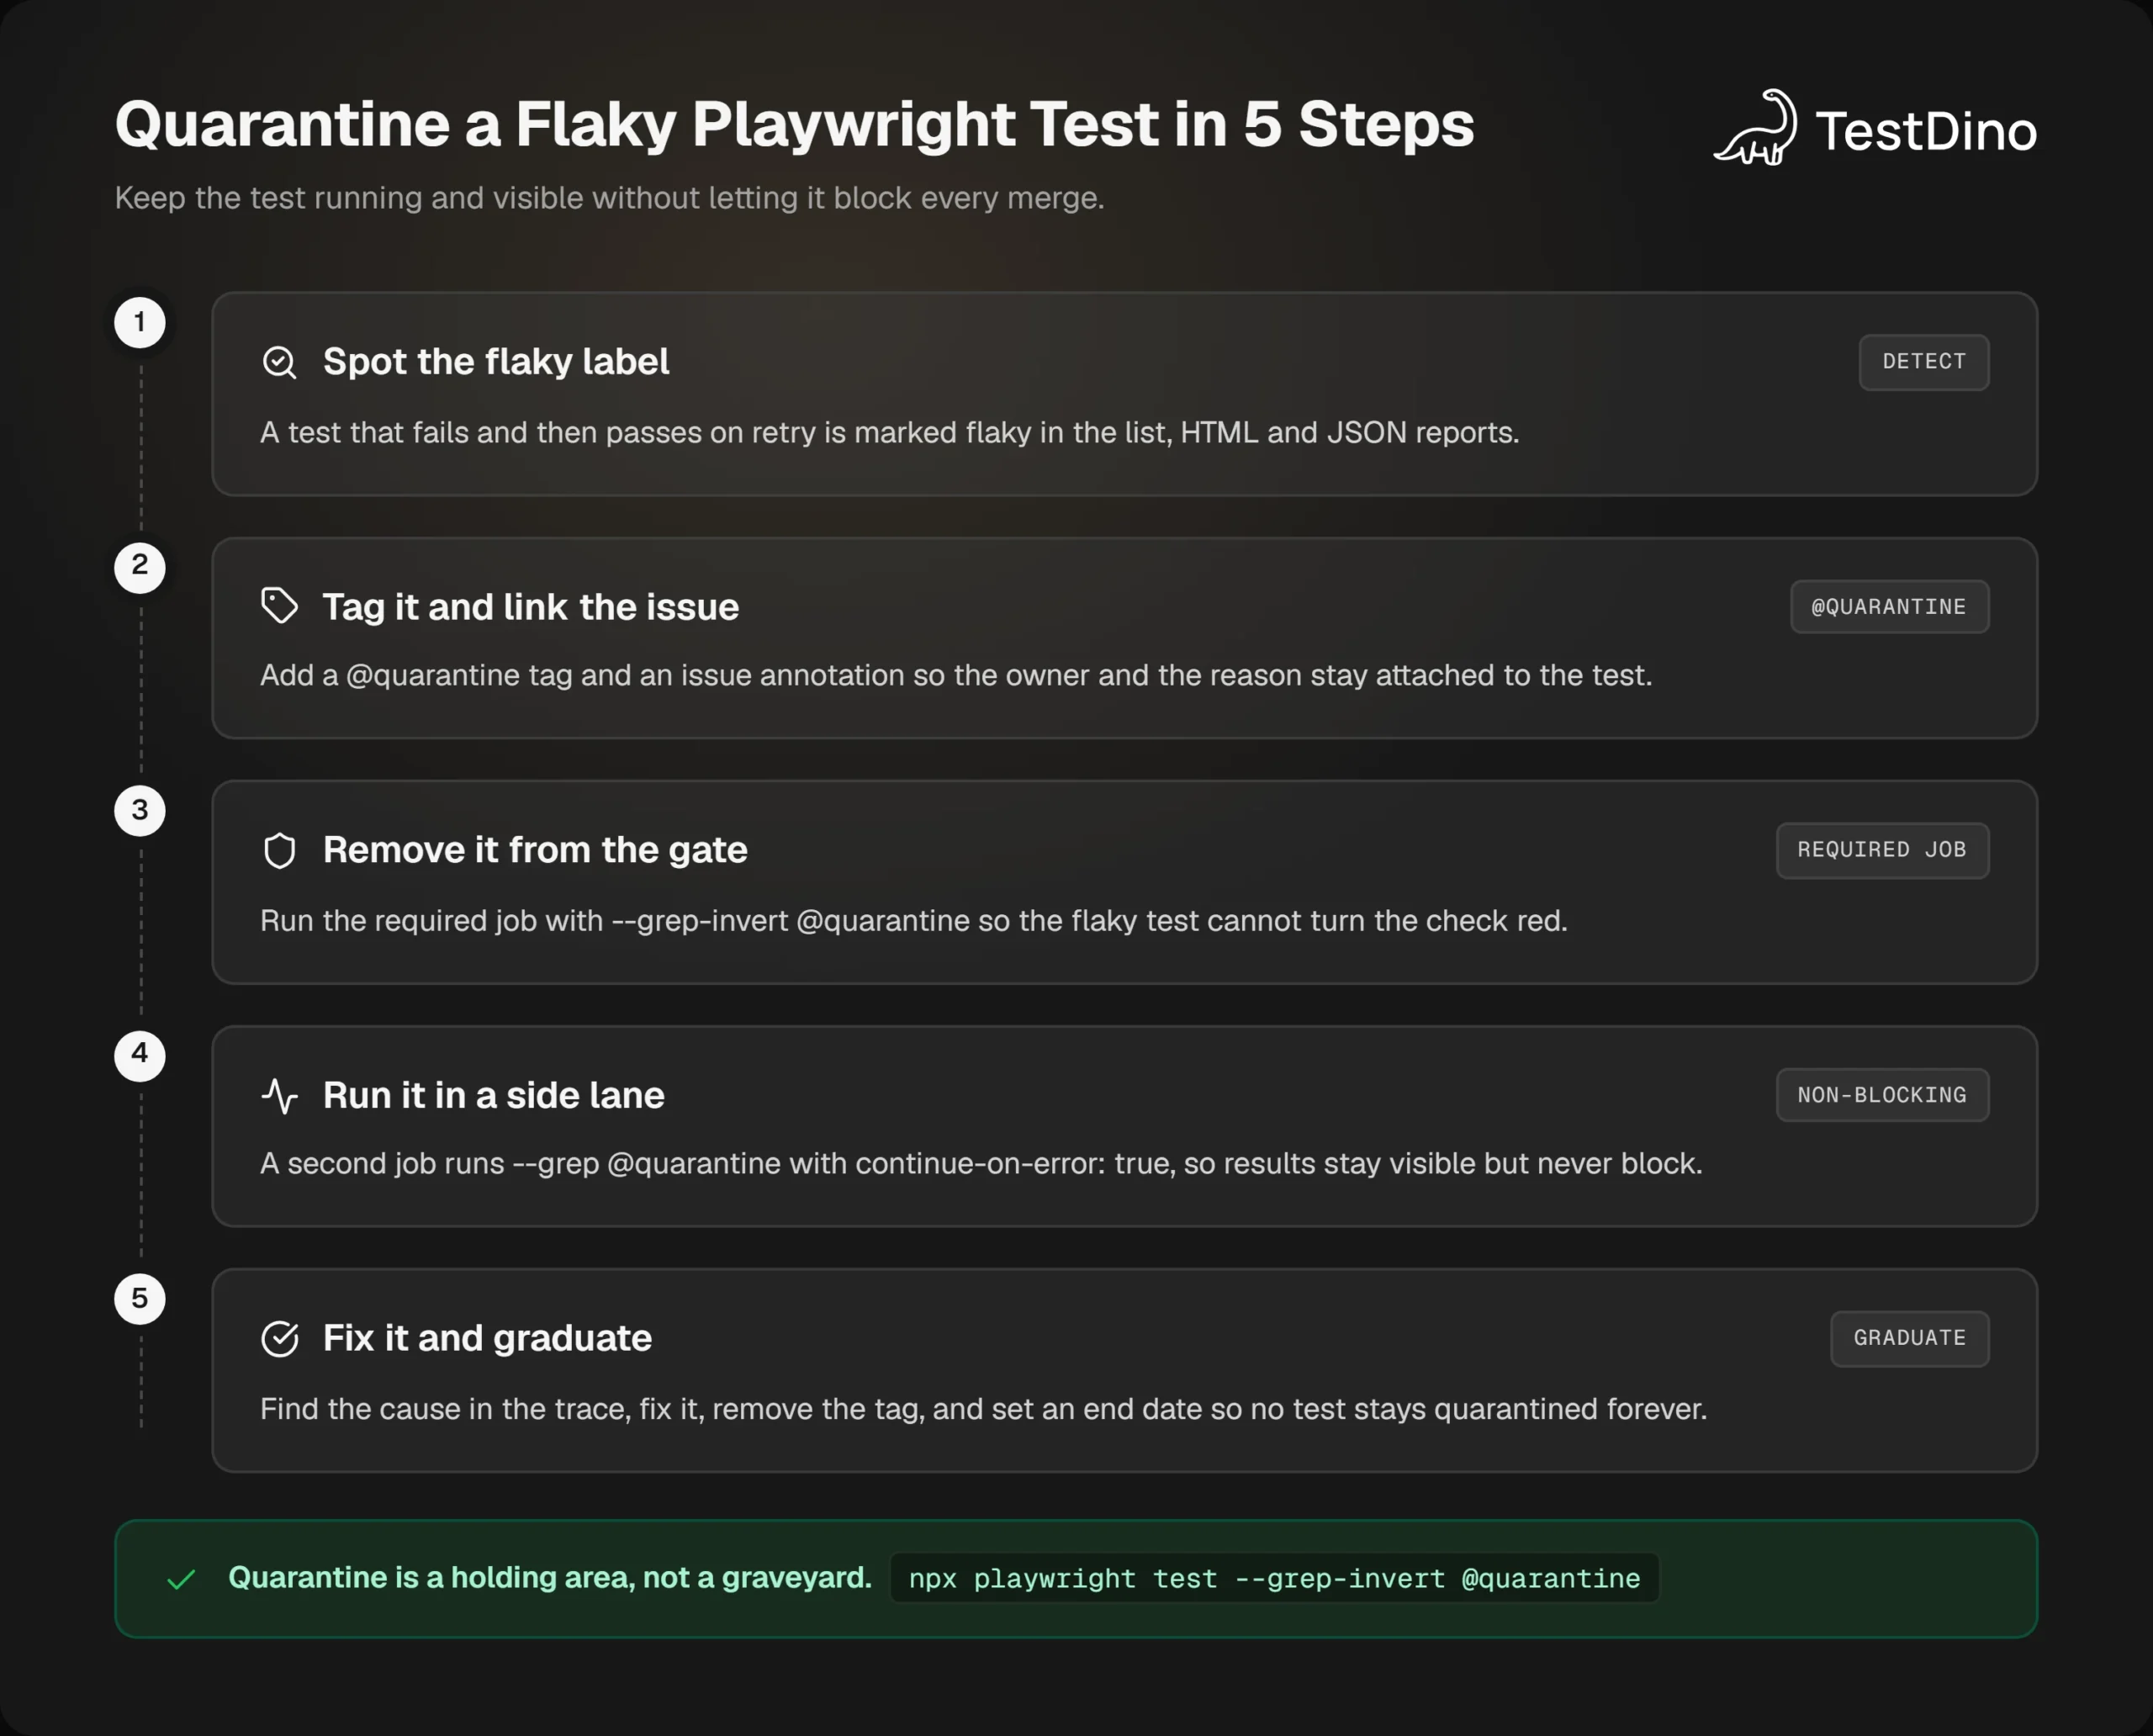Click the circle check icon beside Fix it and graduate
This screenshot has width=2153, height=1736.
tap(279, 1338)
